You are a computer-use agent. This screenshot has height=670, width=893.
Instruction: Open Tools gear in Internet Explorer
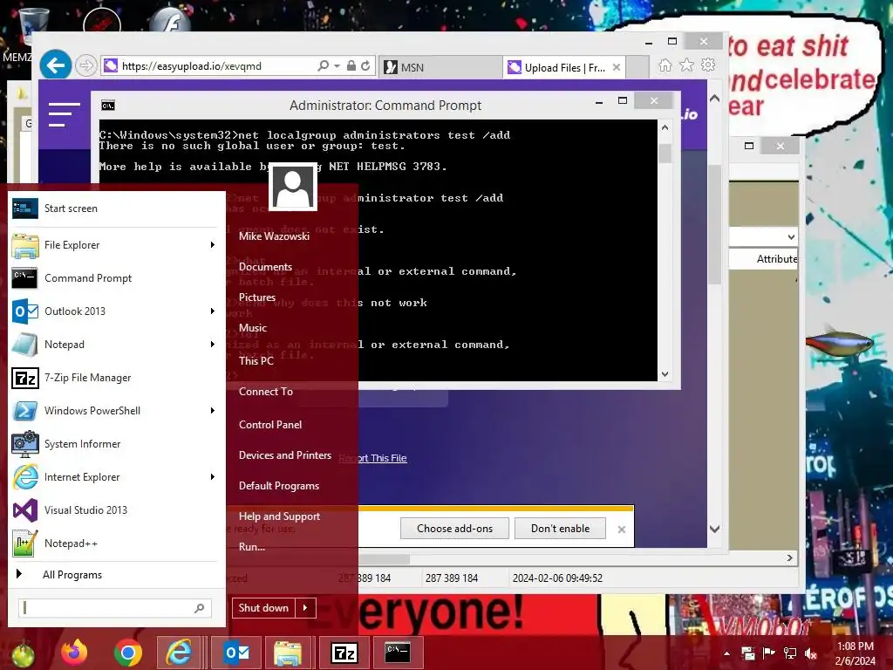coord(708,65)
